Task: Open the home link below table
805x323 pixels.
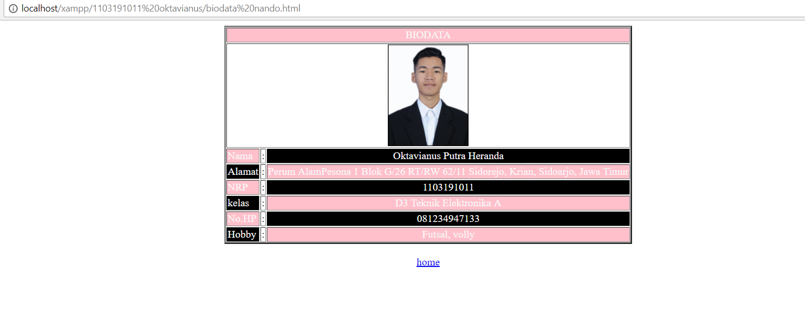Action: 428,262
